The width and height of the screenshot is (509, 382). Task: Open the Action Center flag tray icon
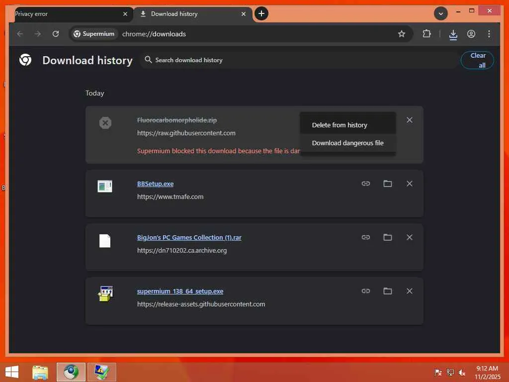pos(438,372)
